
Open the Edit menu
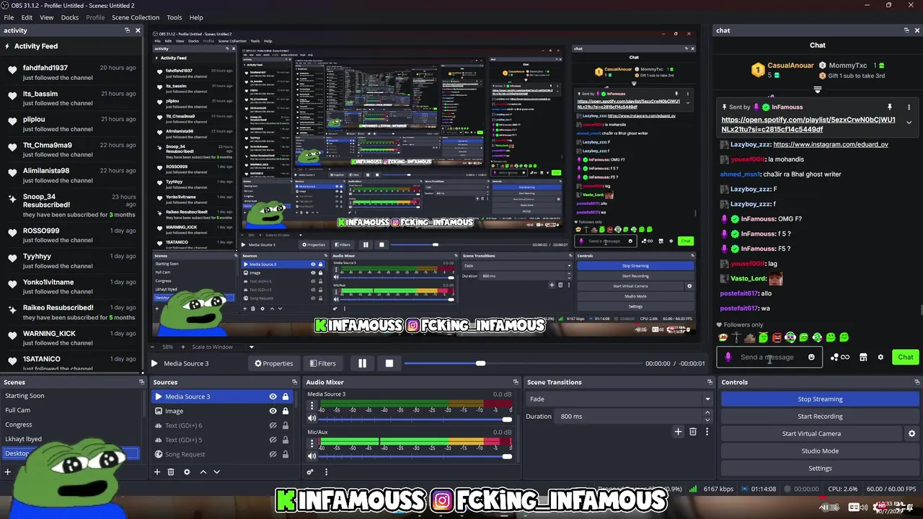27,17
